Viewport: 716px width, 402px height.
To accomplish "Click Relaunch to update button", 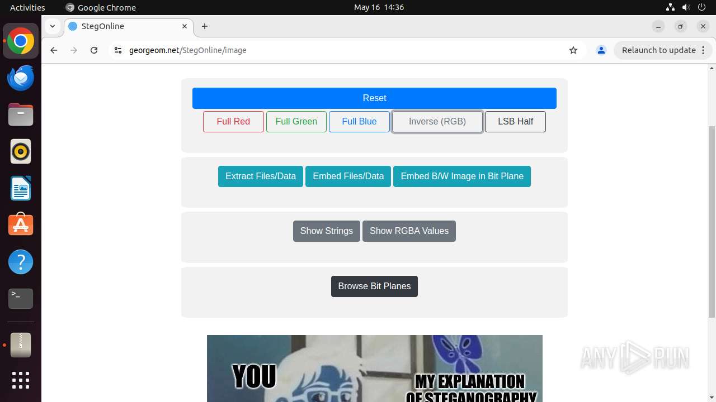I will (x=659, y=50).
